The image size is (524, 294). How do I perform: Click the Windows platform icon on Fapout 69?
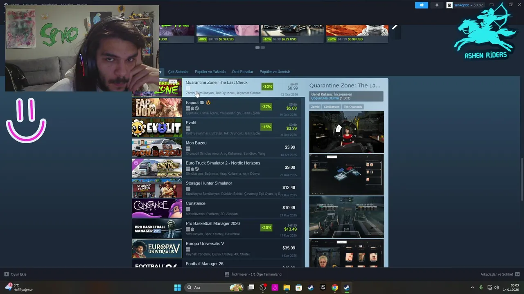188,109
